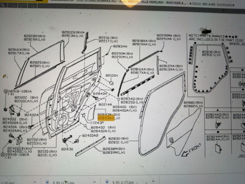The image size is (245, 184).
Task: Click the 820 / A 001 figure code
Action: 209,4
